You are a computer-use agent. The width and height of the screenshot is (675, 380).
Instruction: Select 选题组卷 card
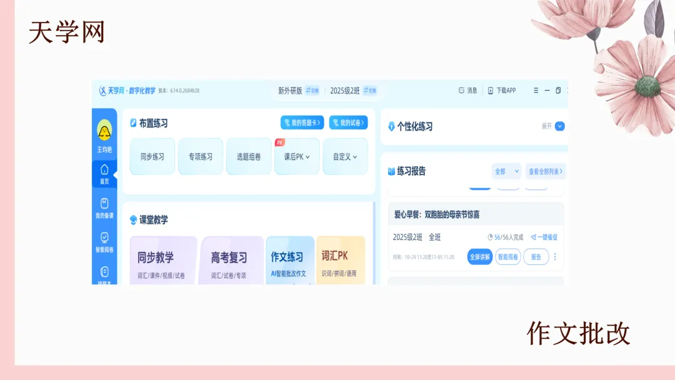tap(249, 157)
